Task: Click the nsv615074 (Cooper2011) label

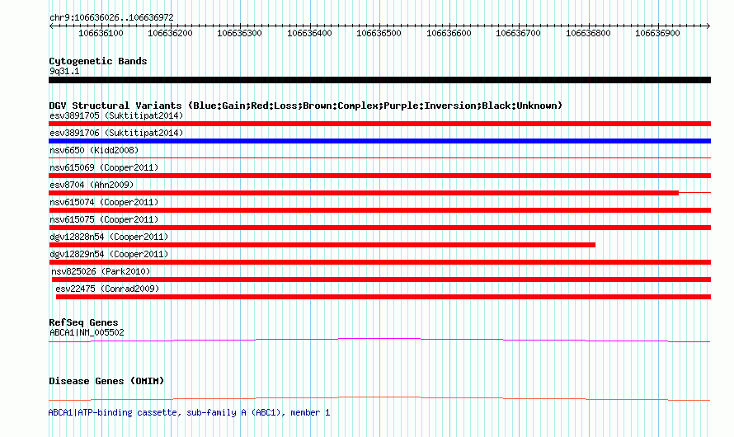Action: pyautogui.click(x=104, y=202)
